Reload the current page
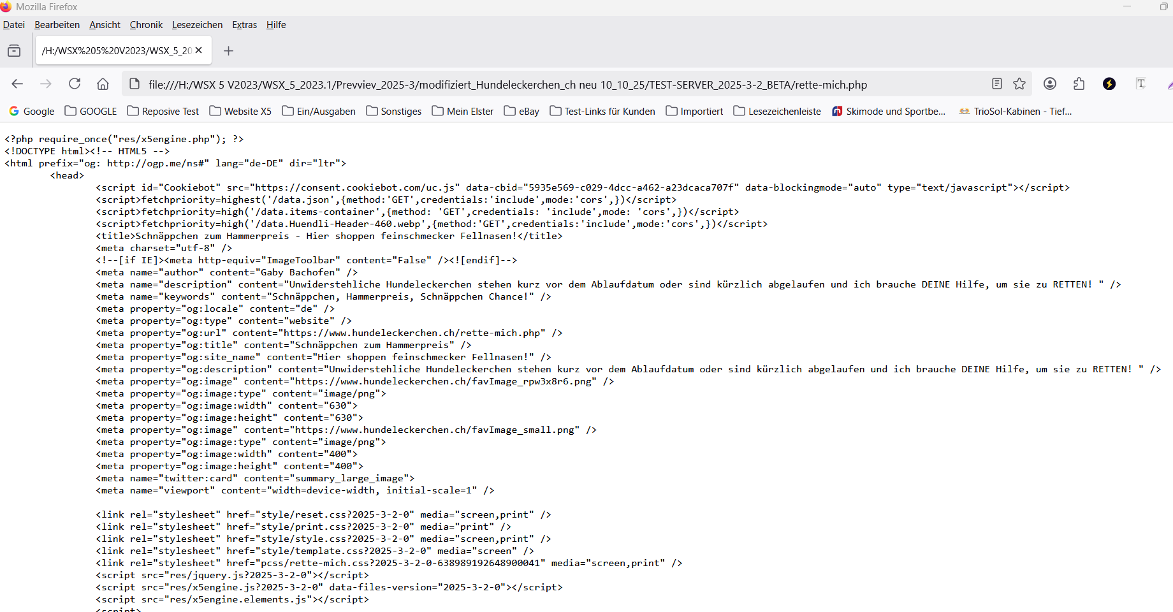This screenshot has width=1173, height=612. (75, 84)
